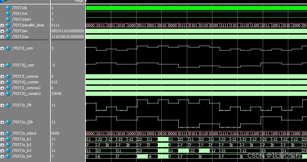
Task: Click the diamond icon beside /TEST/start
Action: (x=8, y=20)
